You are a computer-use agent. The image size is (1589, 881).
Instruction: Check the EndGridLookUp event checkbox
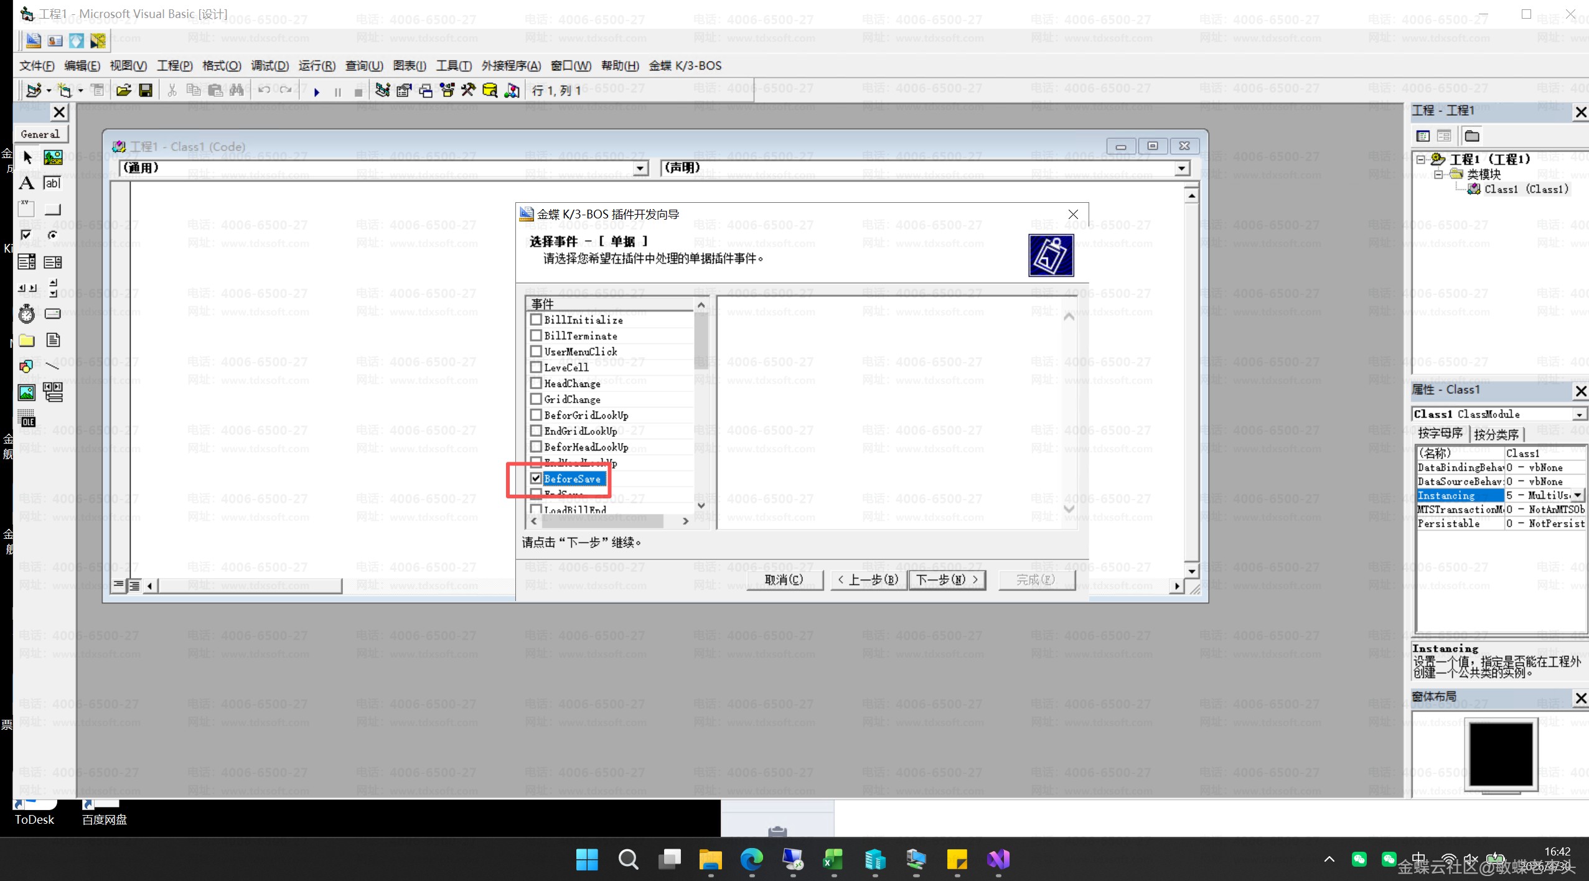(536, 431)
